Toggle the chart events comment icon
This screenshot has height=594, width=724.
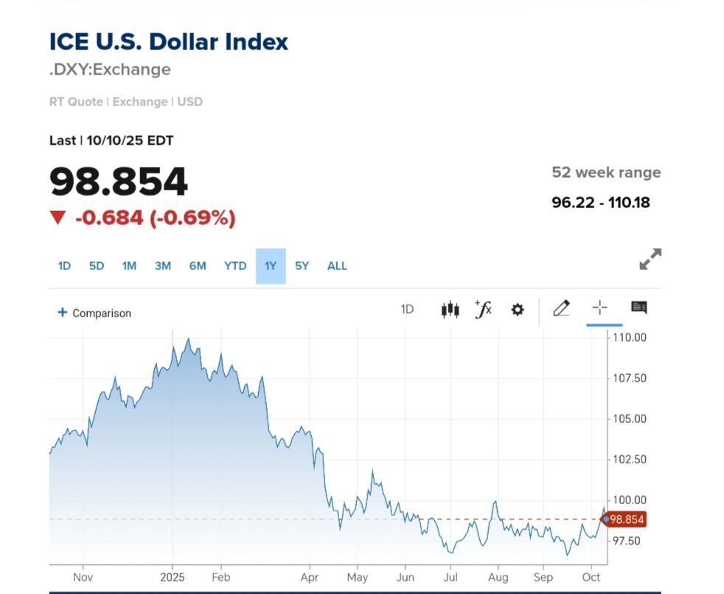[x=639, y=308]
